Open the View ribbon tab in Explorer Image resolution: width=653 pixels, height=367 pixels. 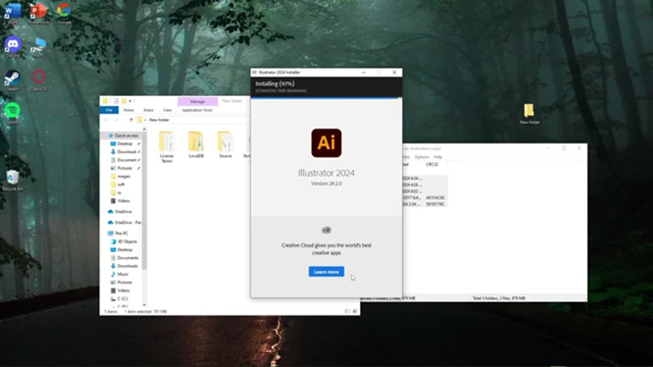167,110
